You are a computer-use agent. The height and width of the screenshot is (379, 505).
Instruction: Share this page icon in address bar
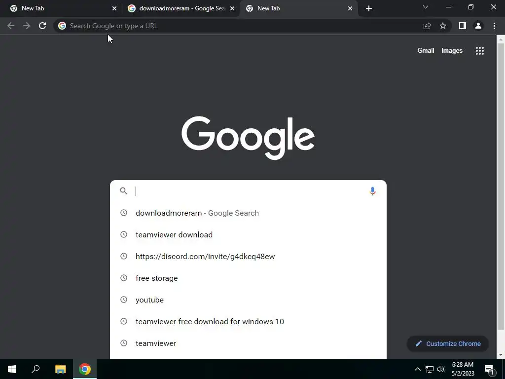[x=427, y=26]
